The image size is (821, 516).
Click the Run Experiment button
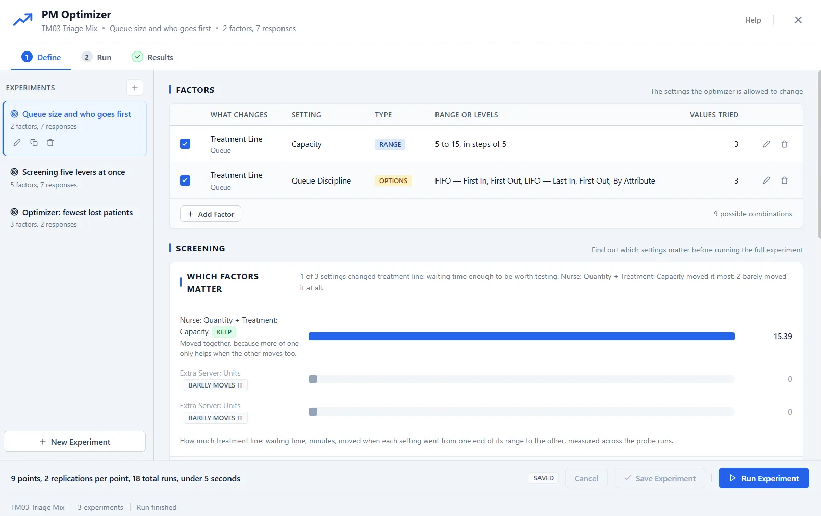coord(763,478)
